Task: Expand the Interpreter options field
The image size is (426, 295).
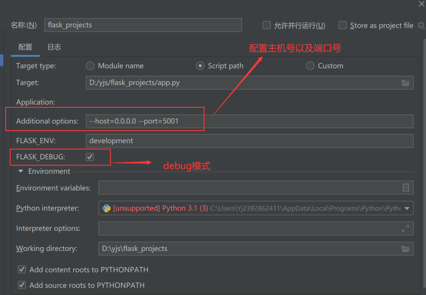Action: click(x=406, y=228)
